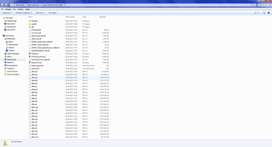
Task: Open the view options dropdown arrow
Action: point(259,13)
